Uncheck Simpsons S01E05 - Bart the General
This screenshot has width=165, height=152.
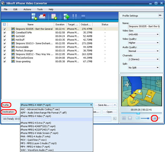click(5, 29)
